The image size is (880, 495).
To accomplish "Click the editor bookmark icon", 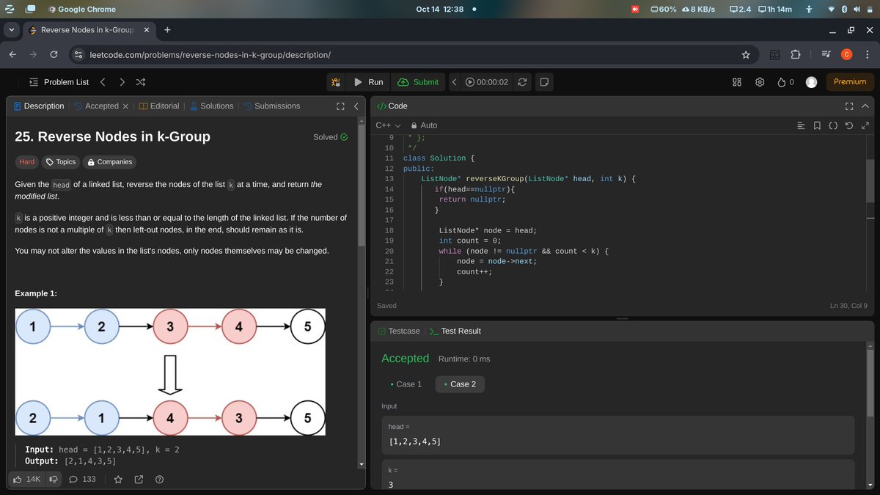I will pyautogui.click(x=817, y=125).
